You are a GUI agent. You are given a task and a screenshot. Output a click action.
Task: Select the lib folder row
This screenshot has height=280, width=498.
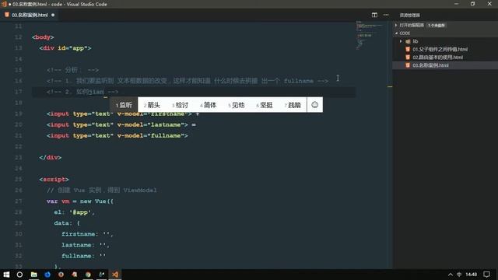pos(445,41)
